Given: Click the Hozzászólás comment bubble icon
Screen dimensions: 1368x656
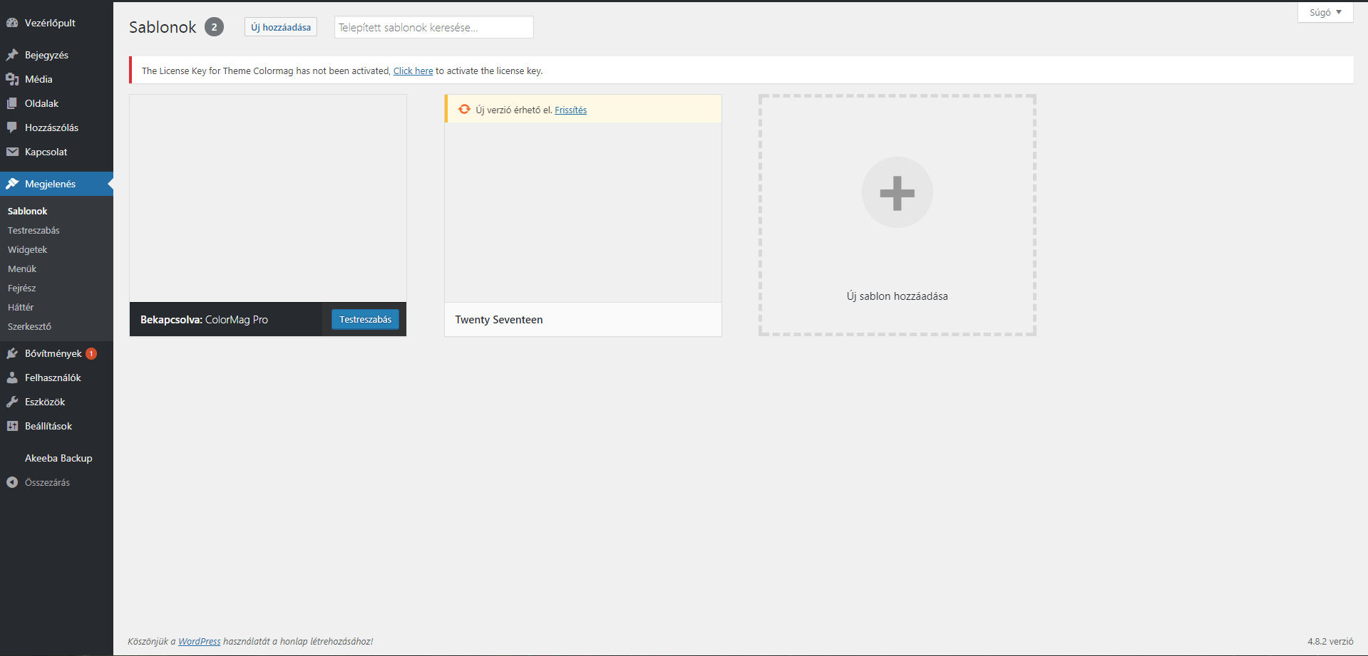Looking at the screenshot, I should point(12,127).
